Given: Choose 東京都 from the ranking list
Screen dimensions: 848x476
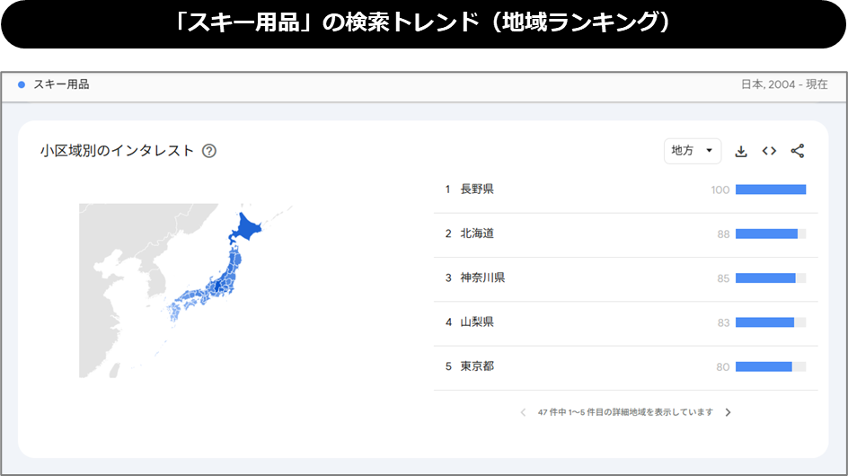Looking at the screenshot, I should (x=477, y=366).
